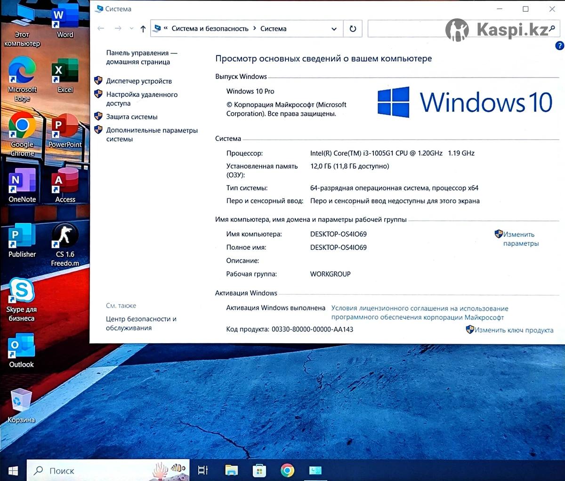Click the back navigation arrow
The width and height of the screenshot is (565, 481).
pos(101,29)
